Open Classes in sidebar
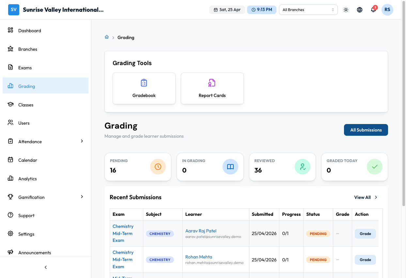The image size is (406, 278). (45, 105)
